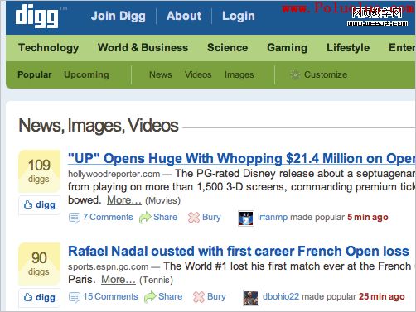This screenshot has height=312, width=416.
Task: Open the Join Digg link
Action: 119,16
